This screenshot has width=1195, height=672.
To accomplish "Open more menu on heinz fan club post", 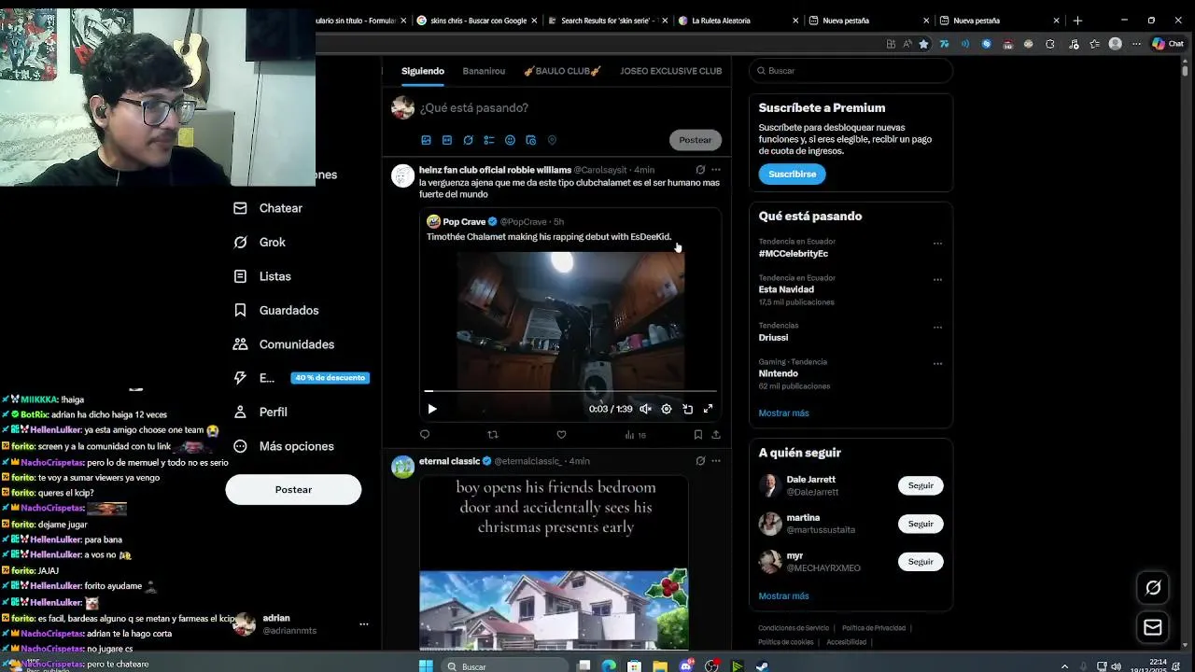I will pyautogui.click(x=716, y=170).
